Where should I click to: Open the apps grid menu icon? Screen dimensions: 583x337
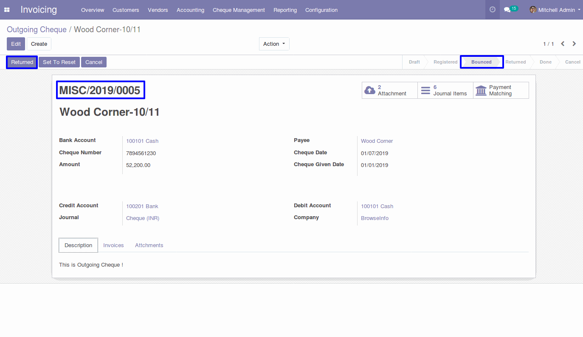7,10
